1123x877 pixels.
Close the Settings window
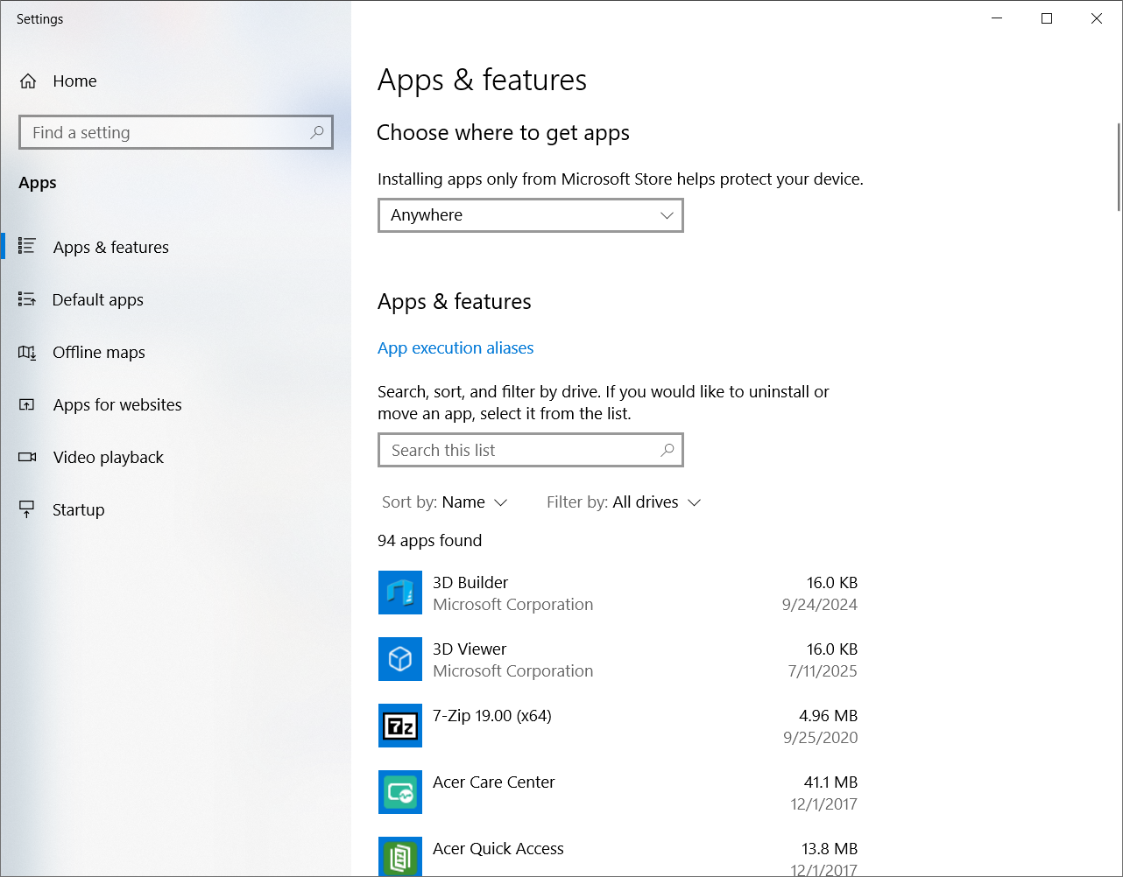click(1097, 18)
